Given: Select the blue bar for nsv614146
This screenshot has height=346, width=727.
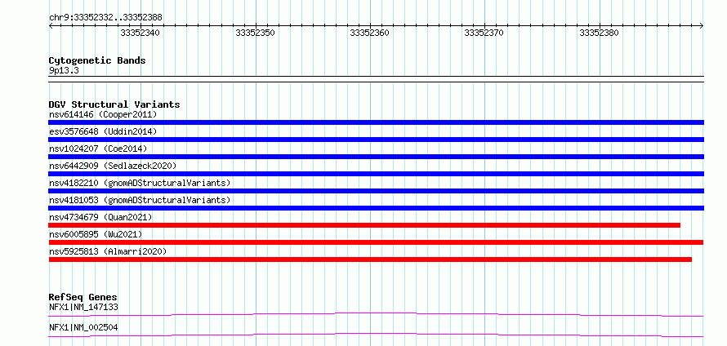Looking at the screenshot, I should [376, 122].
